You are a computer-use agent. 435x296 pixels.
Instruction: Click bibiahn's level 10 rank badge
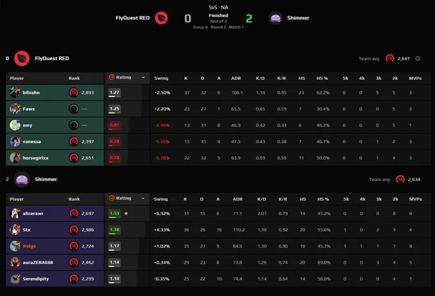74,92
